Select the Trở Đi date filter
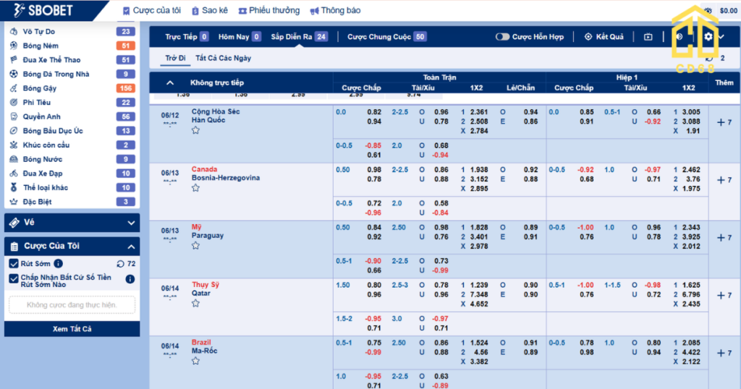This screenshot has width=741, height=389. pyautogui.click(x=175, y=58)
